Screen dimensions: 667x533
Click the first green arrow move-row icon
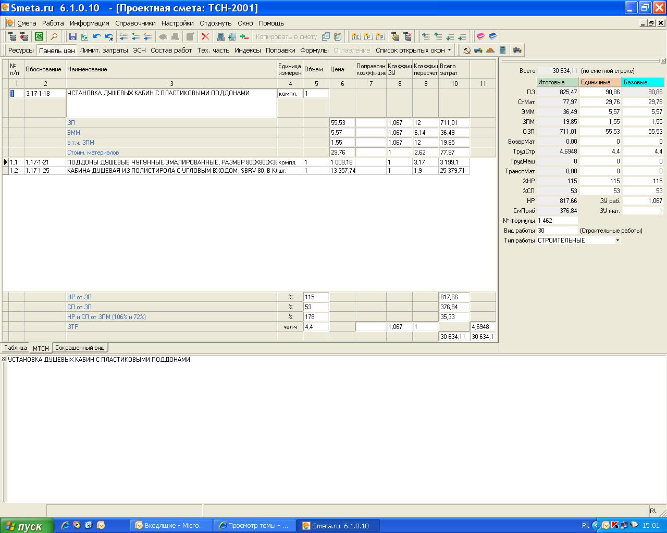(x=426, y=36)
